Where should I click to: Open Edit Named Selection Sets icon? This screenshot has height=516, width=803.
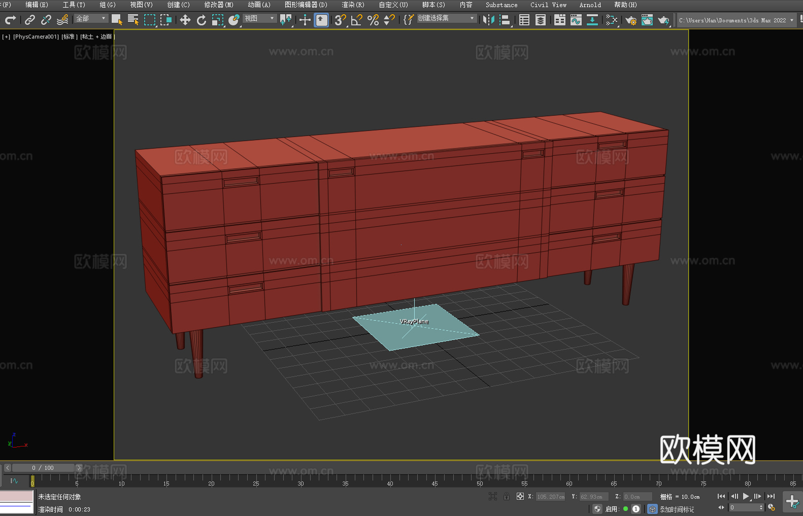(408, 20)
